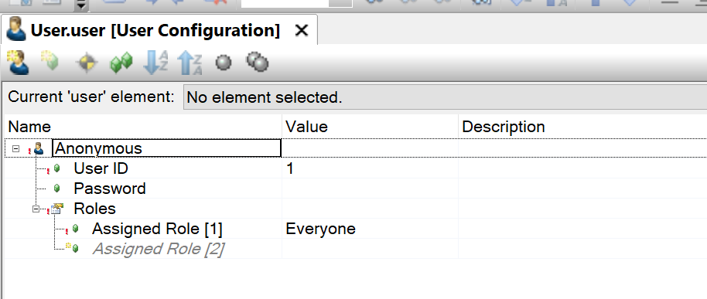This screenshot has width=707, height=299.
Task: Click the Name column header
Action: pos(143,127)
